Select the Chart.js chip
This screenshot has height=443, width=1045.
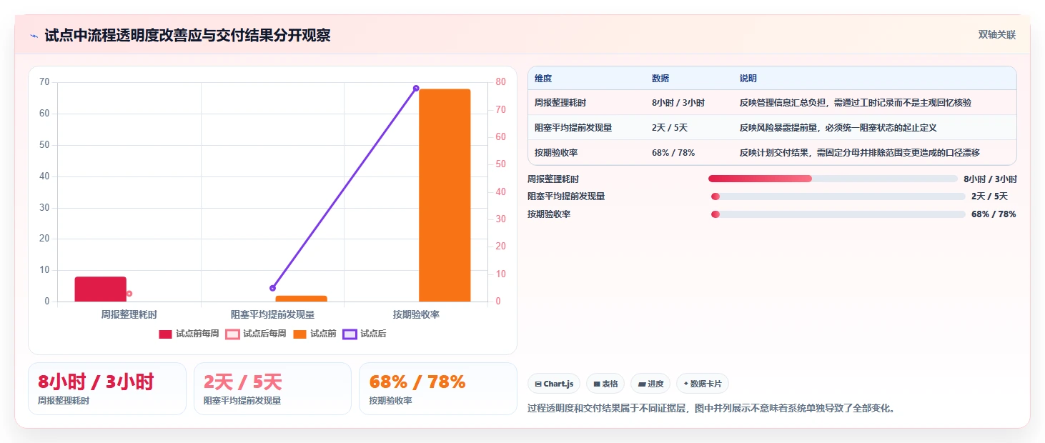point(554,384)
